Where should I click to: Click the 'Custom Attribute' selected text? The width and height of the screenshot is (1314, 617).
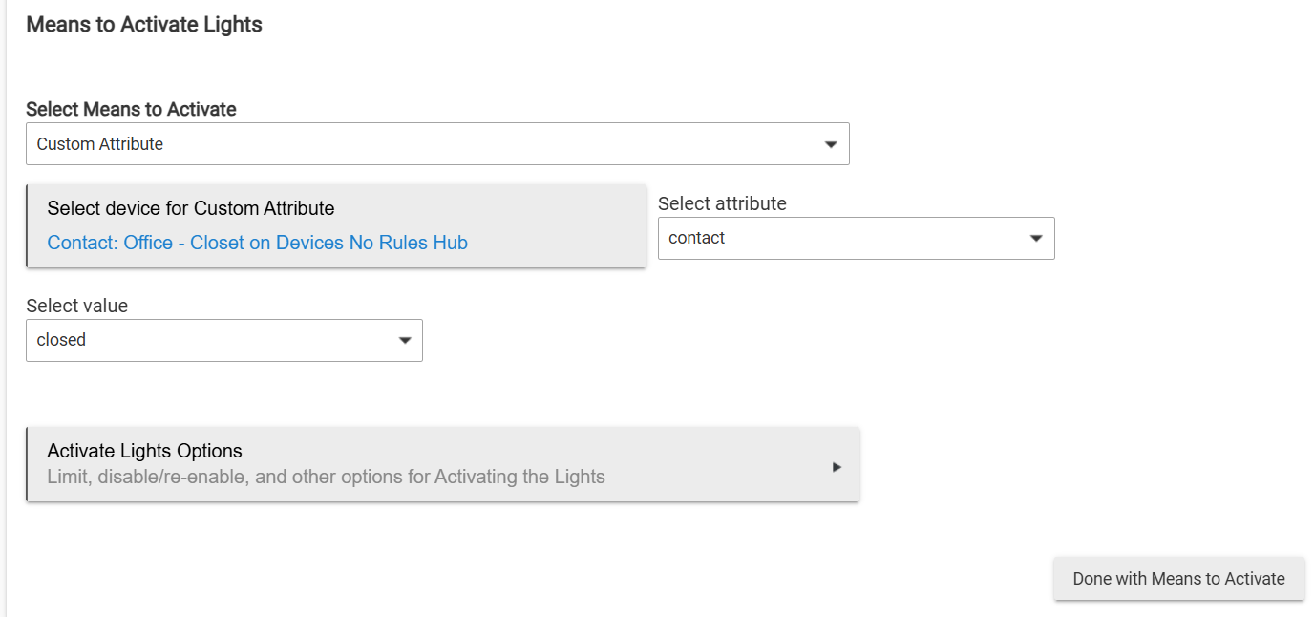coord(100,144)
